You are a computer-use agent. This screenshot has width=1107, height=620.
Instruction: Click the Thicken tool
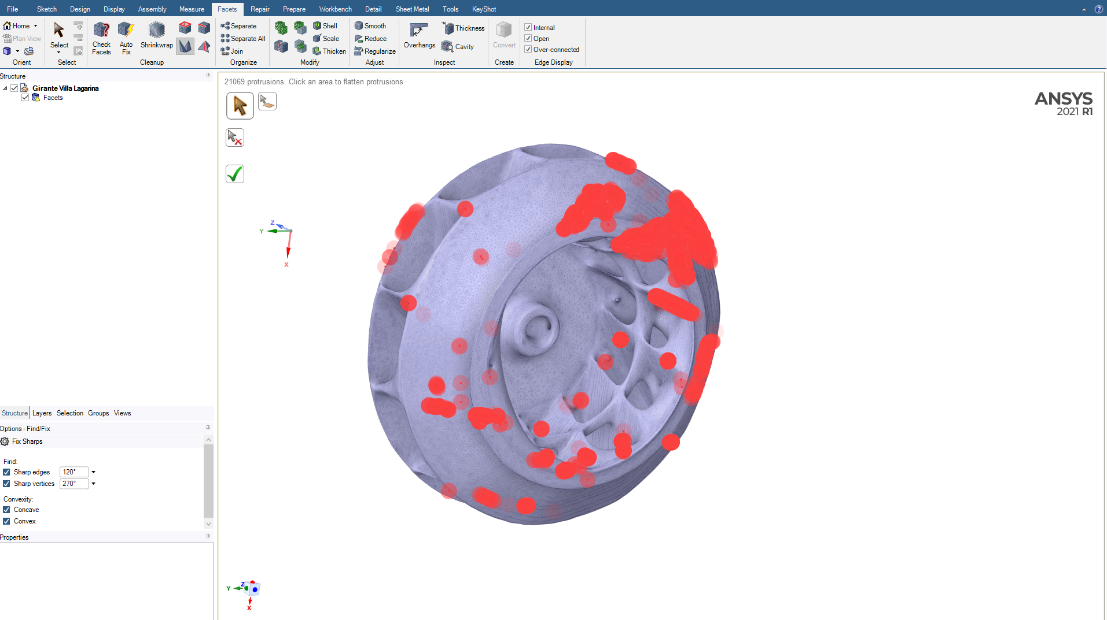[x=329, y=51]
